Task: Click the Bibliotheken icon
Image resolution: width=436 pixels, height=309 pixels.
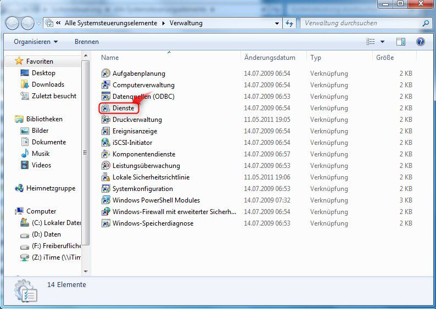Action: 19,119
